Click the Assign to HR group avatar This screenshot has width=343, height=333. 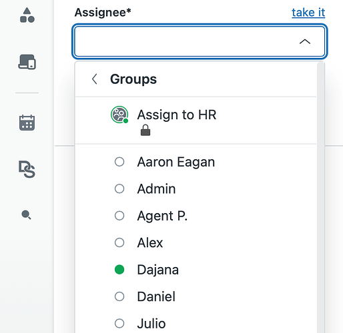tap(119, 115)
